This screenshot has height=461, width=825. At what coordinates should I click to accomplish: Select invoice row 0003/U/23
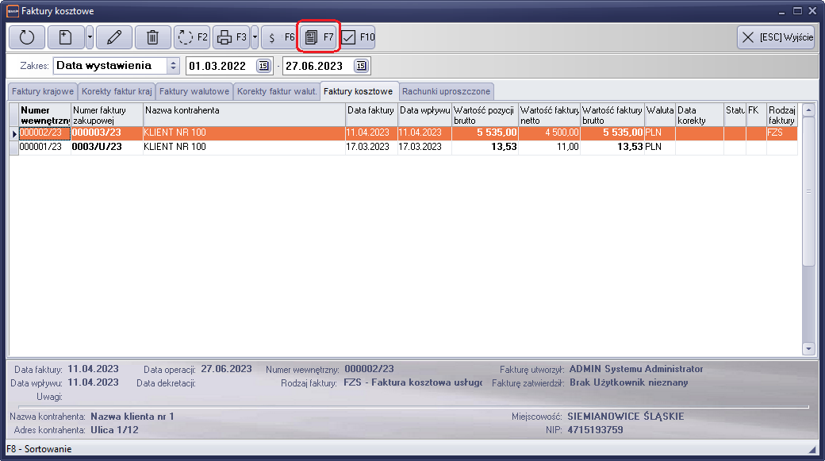(x=106, y=147)
